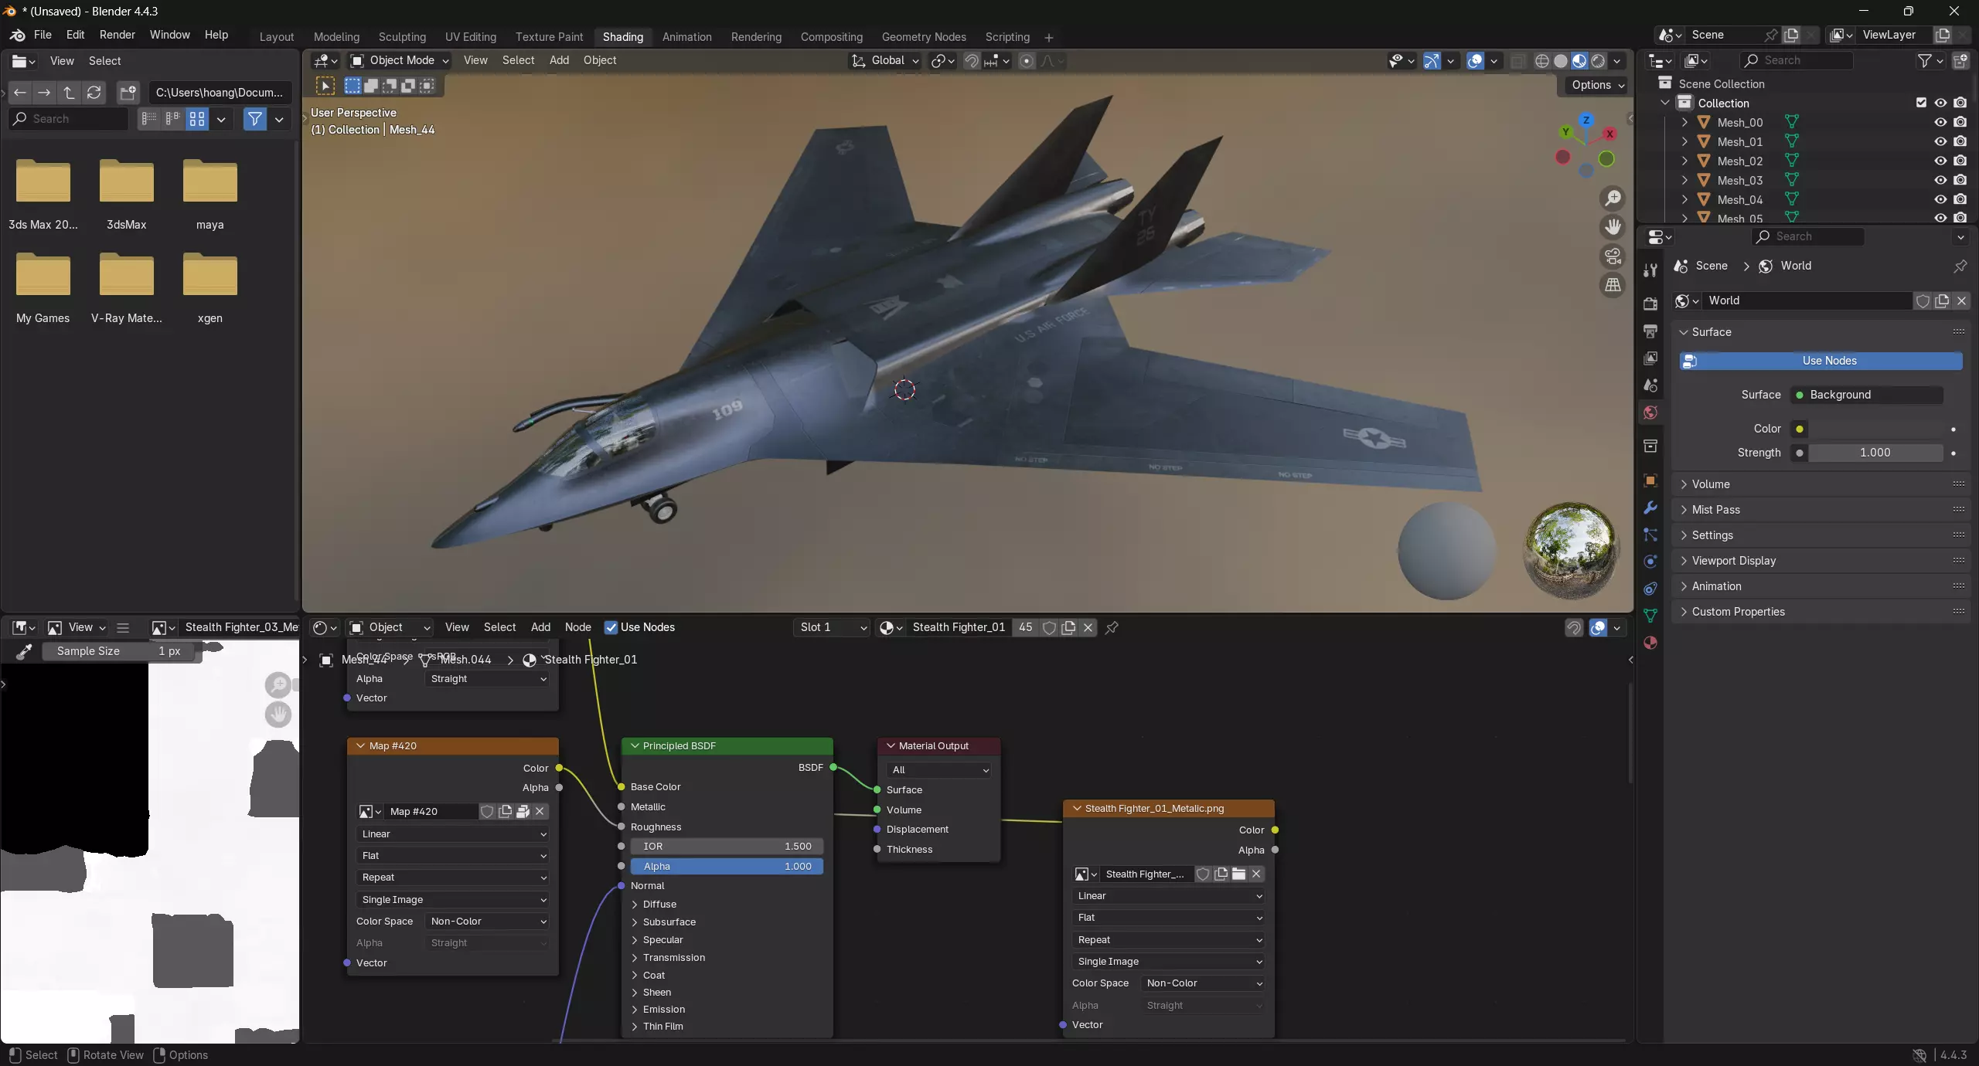Screen dimensions: 1979x1066
Task: Open the Modifiers properties tab
Action: pyautogui.click(x=1650, y=508)
